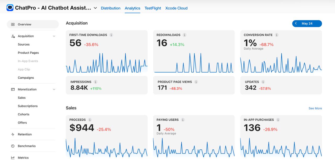The height and width of the screenshot is (160, 335).
Task: Open the Retention section
Action: [x=25, y=134]
